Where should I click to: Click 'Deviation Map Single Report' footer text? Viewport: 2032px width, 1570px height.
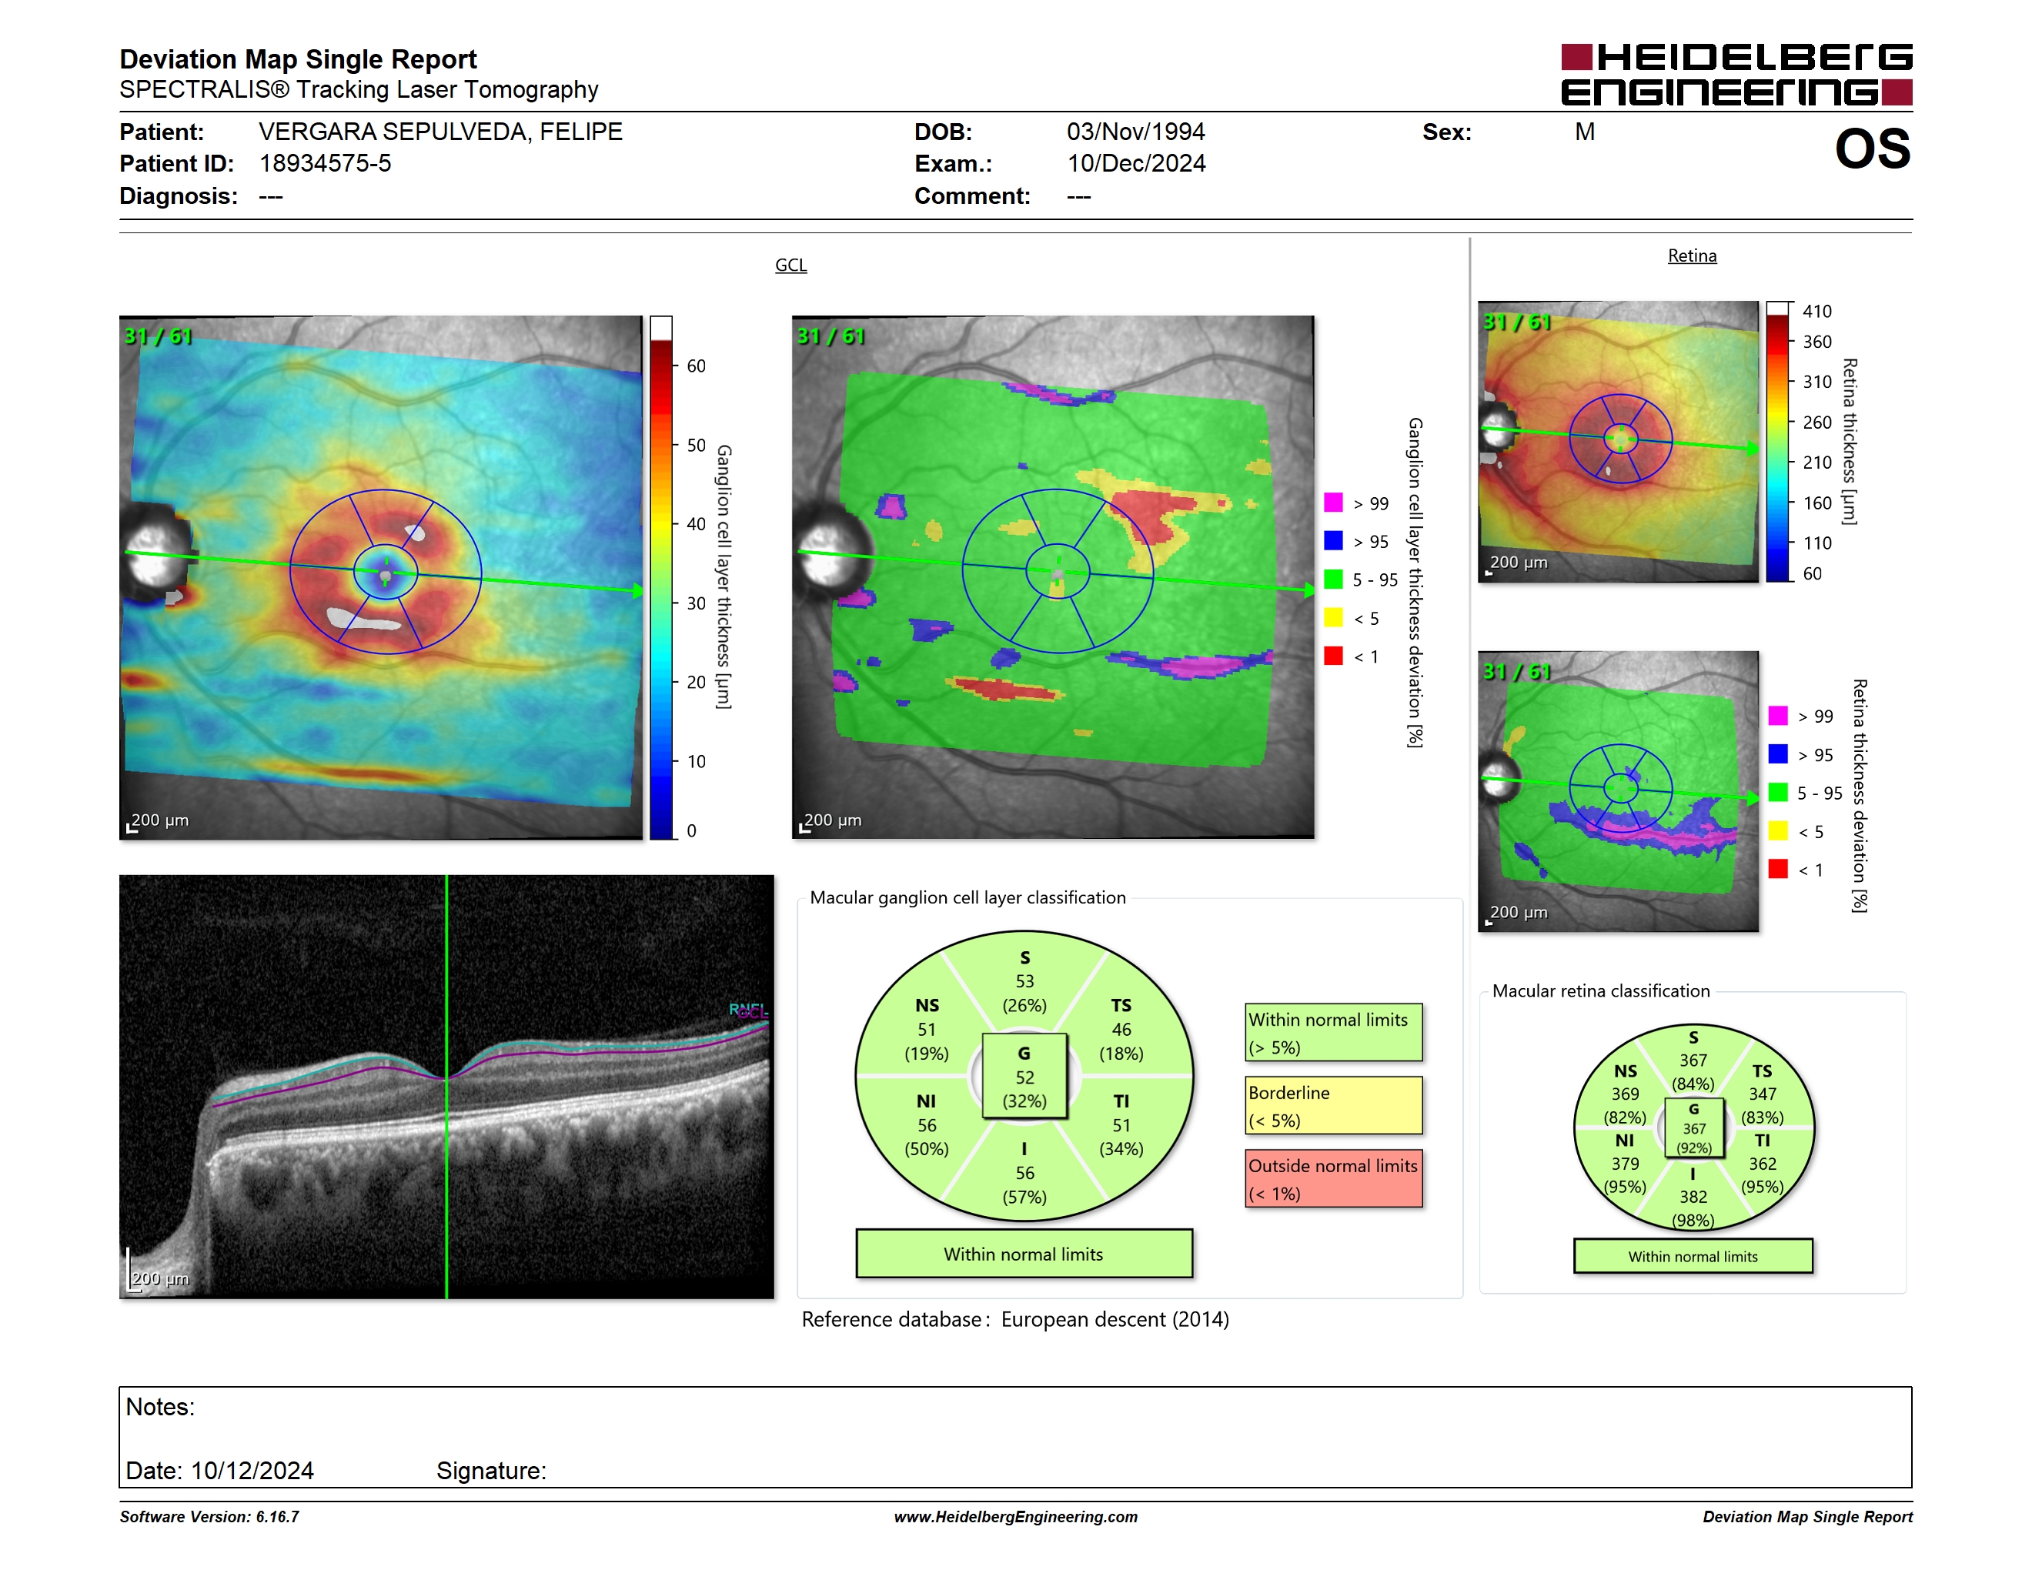1806,1517
